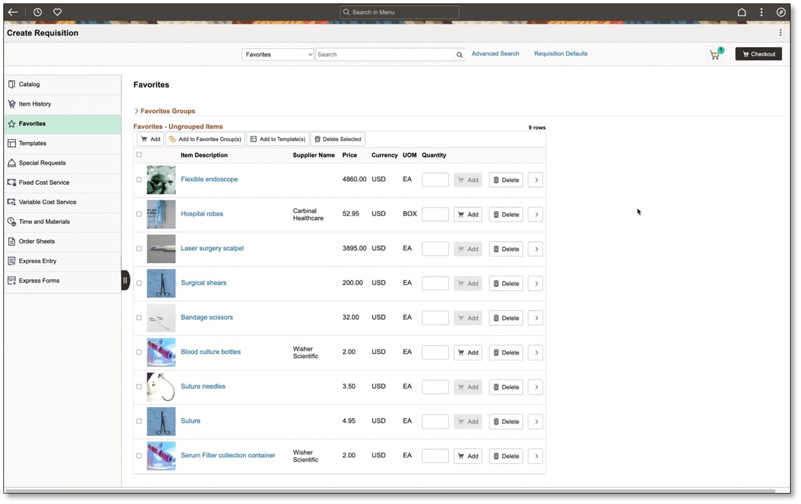801x504 pixels.
Task: Open the favorites heart icon
Action: [x=57, y=12]
